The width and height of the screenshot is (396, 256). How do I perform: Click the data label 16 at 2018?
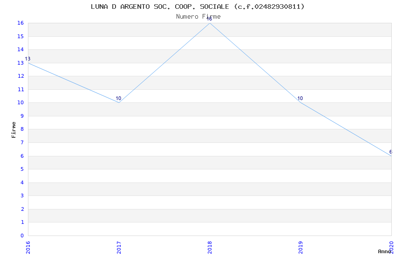tap(209, 19)
